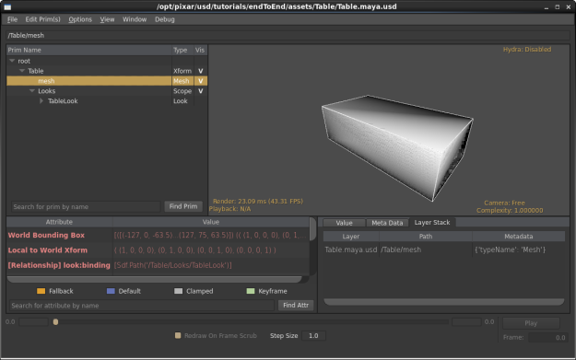Toggle visibility V for Looks scope

[200, 91]
